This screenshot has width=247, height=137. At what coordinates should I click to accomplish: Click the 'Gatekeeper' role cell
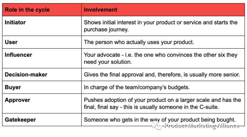click(42, 120)
